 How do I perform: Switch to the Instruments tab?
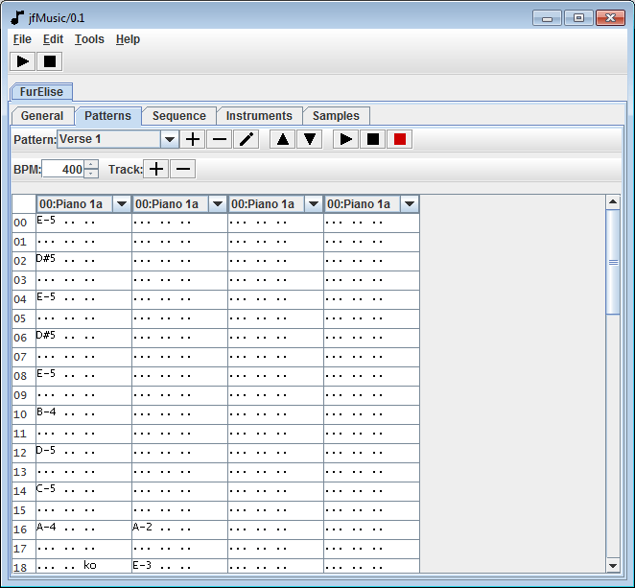point(259,116)
